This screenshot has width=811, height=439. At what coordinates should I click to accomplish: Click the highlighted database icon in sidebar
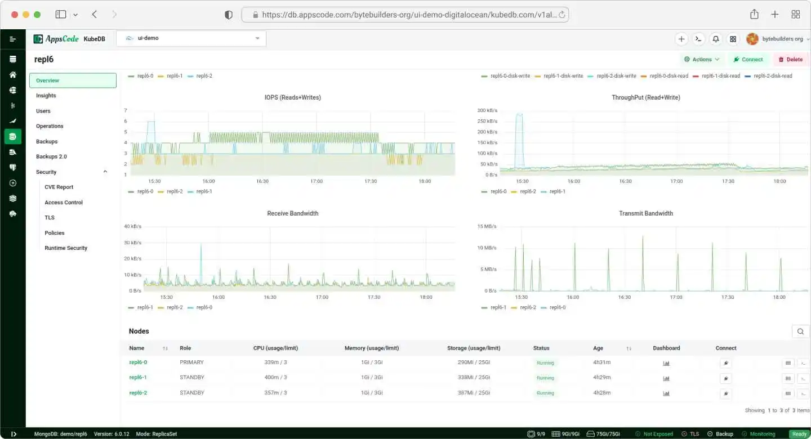coord(12,136)
